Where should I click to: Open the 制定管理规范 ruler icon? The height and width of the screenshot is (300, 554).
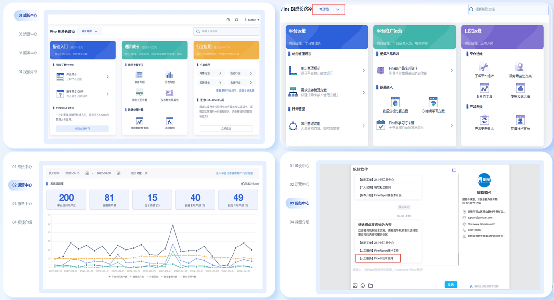293,71
